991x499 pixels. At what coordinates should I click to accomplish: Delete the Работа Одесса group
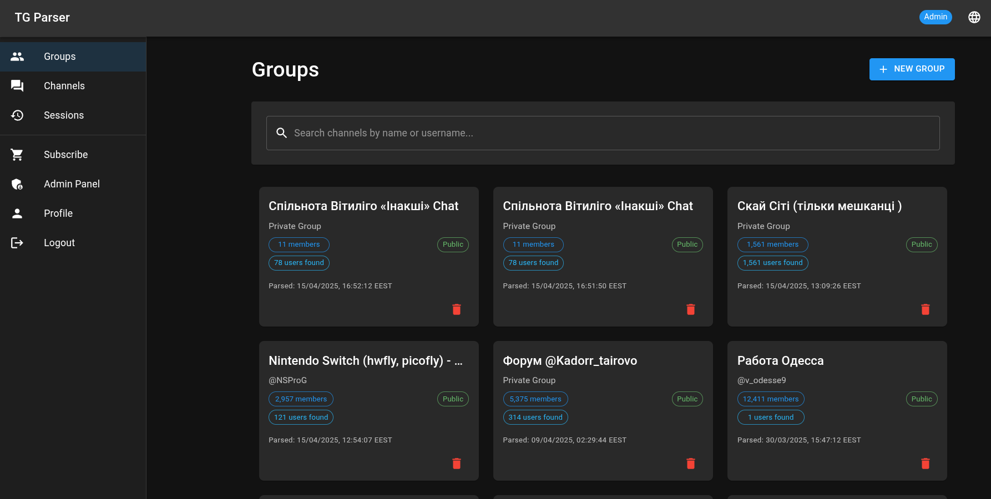pos(926,464)
